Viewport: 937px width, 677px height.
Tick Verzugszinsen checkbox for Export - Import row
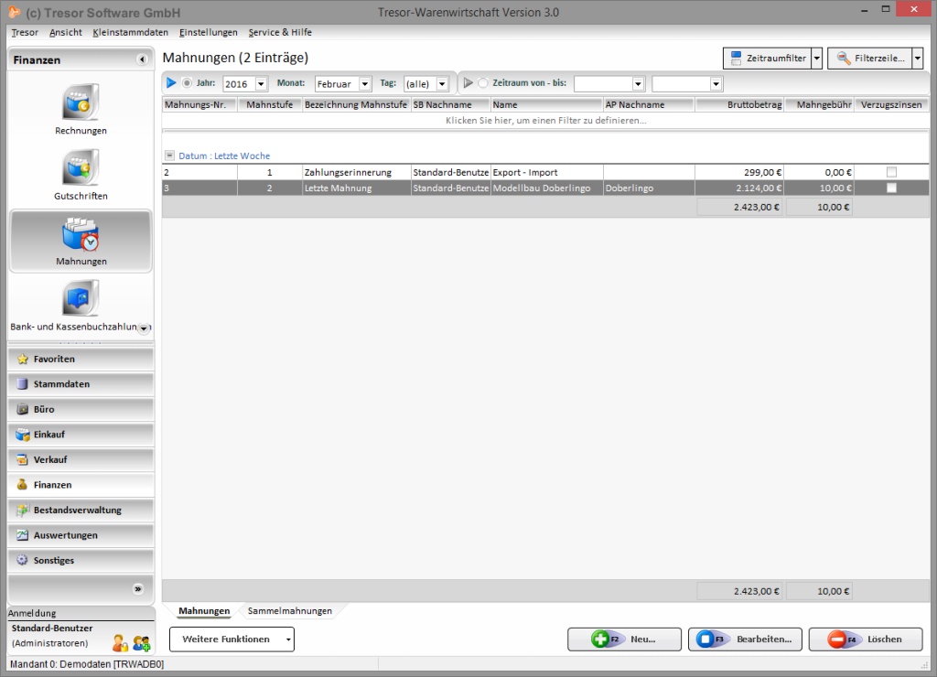tap(891, 172)
